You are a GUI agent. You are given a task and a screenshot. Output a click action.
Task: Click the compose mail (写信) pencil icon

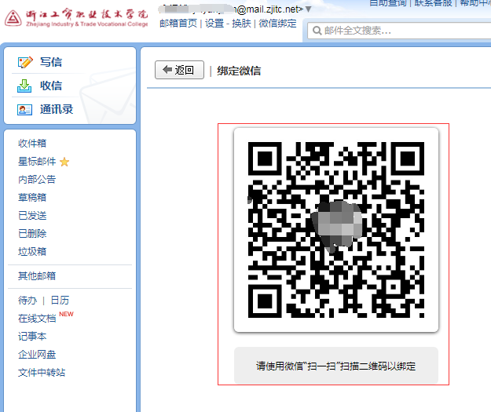(25, 62)
